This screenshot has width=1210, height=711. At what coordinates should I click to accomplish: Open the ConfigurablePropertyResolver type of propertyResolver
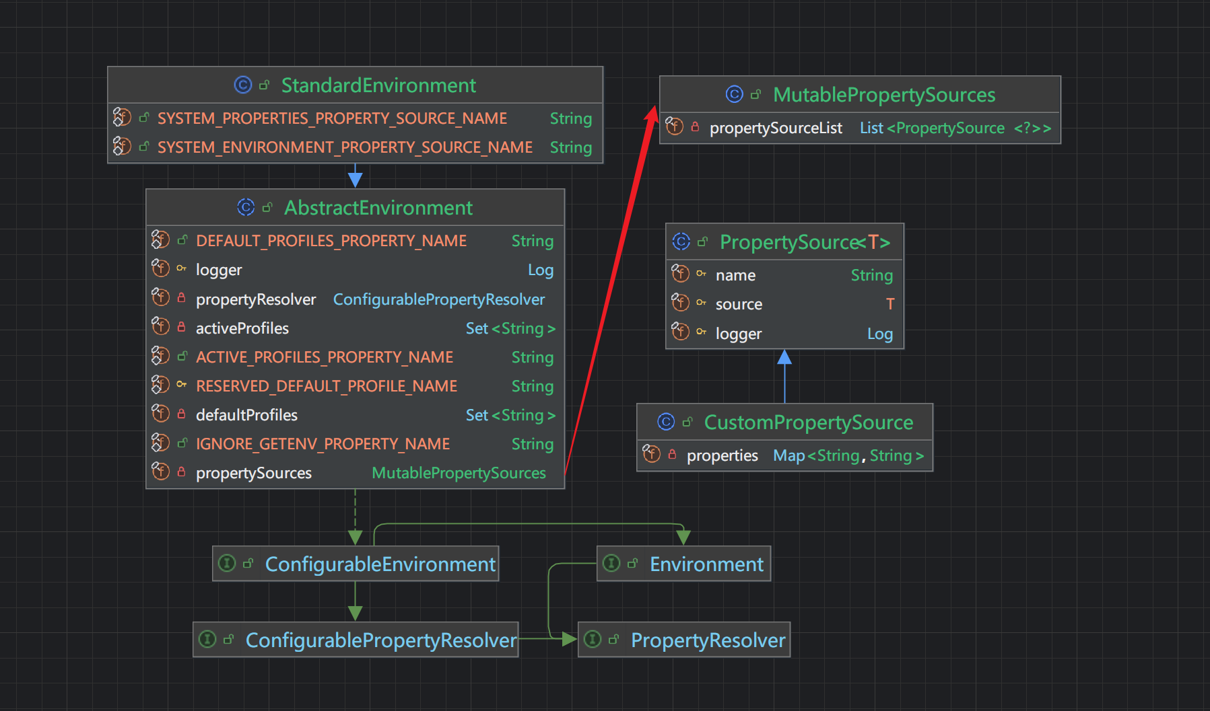click(x=439, y=299)
